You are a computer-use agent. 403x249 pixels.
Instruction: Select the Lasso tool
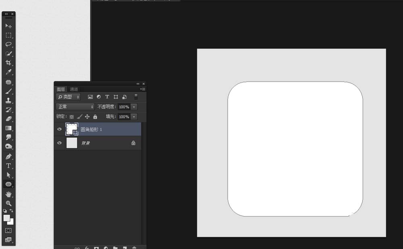click(x=8, y=44)
